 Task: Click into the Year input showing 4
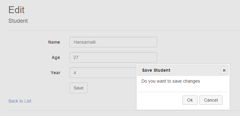(x=103, y=73)
